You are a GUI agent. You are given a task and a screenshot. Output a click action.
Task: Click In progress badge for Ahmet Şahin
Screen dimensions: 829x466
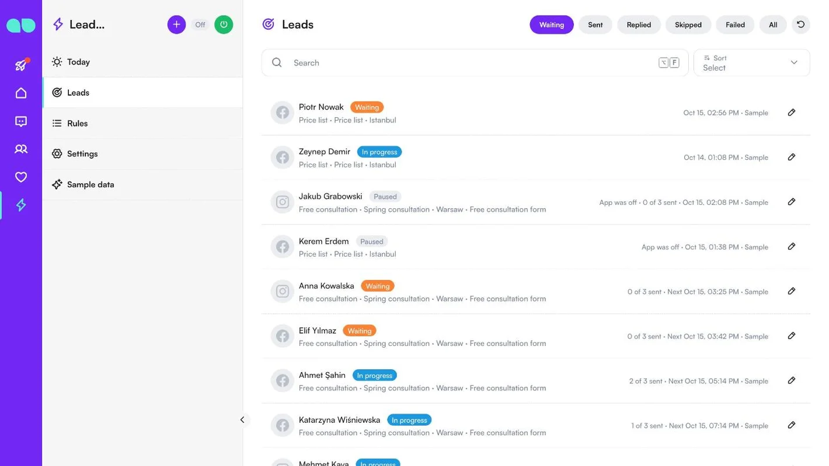coord(375,376)
